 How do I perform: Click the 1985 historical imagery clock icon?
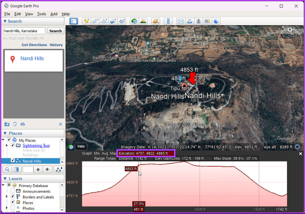71,147
